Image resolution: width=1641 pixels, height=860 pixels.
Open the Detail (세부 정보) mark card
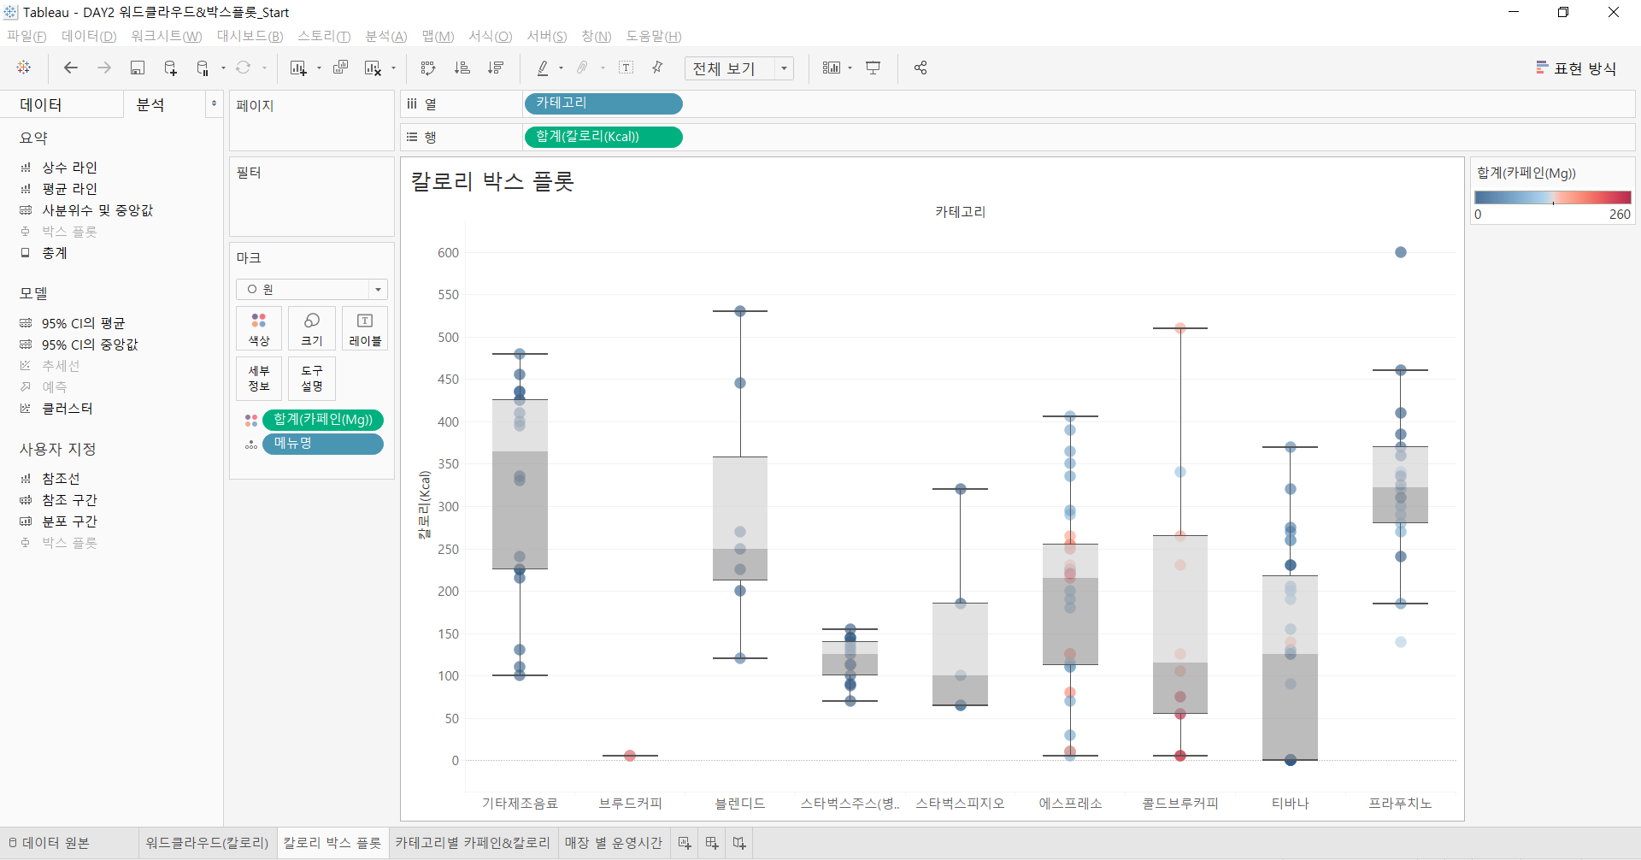coord(259,378)
